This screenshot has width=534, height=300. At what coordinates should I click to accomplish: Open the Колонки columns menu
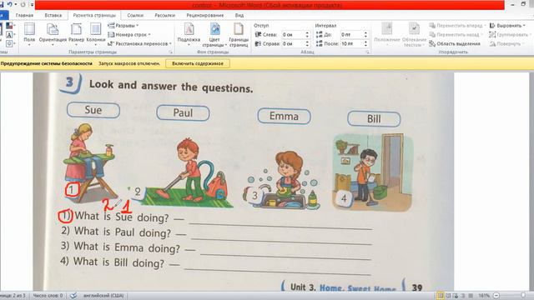tap(96, 34)
